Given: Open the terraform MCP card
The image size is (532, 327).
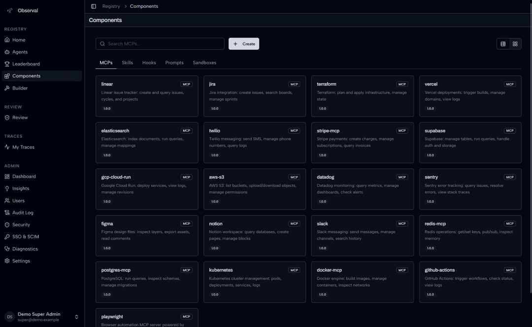Looking at the screenshot, I should (x=363, y=96).
